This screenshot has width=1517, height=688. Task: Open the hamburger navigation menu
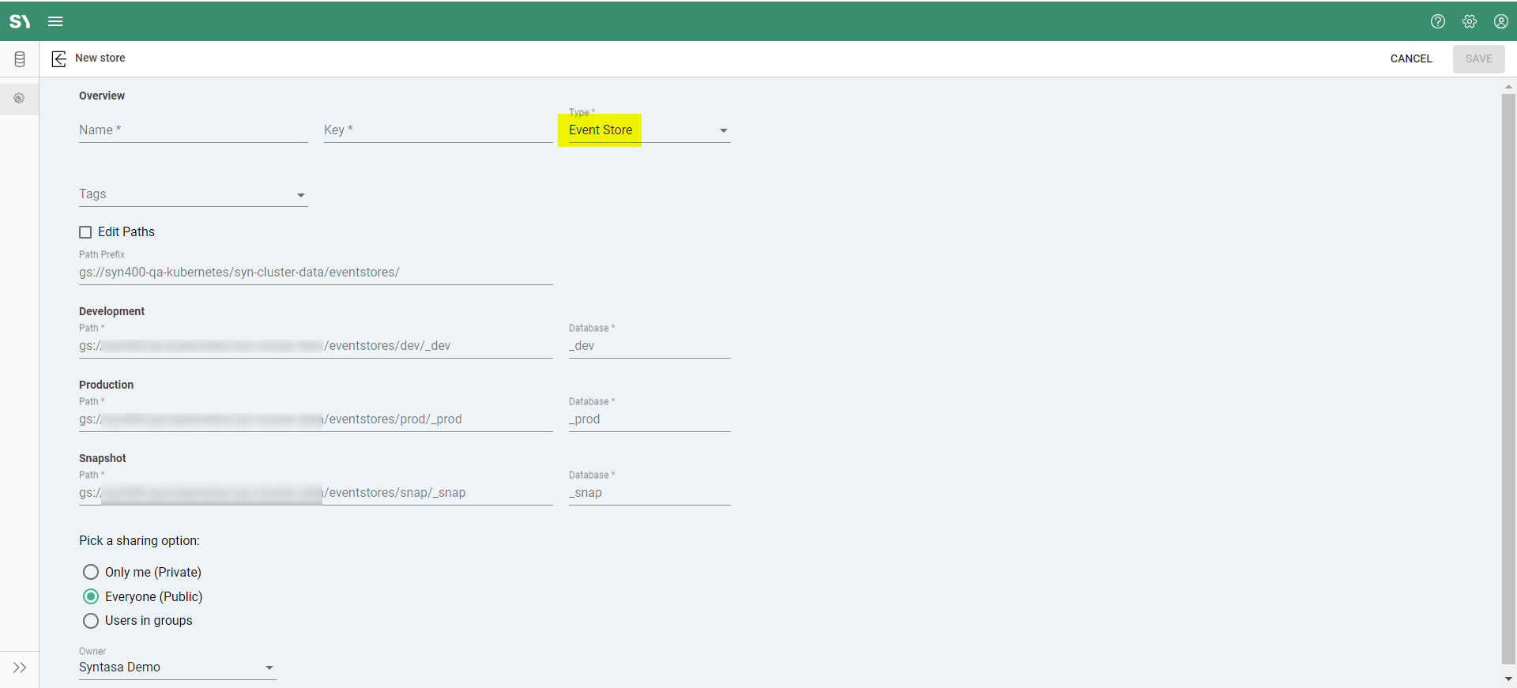[x=55, y=21]
